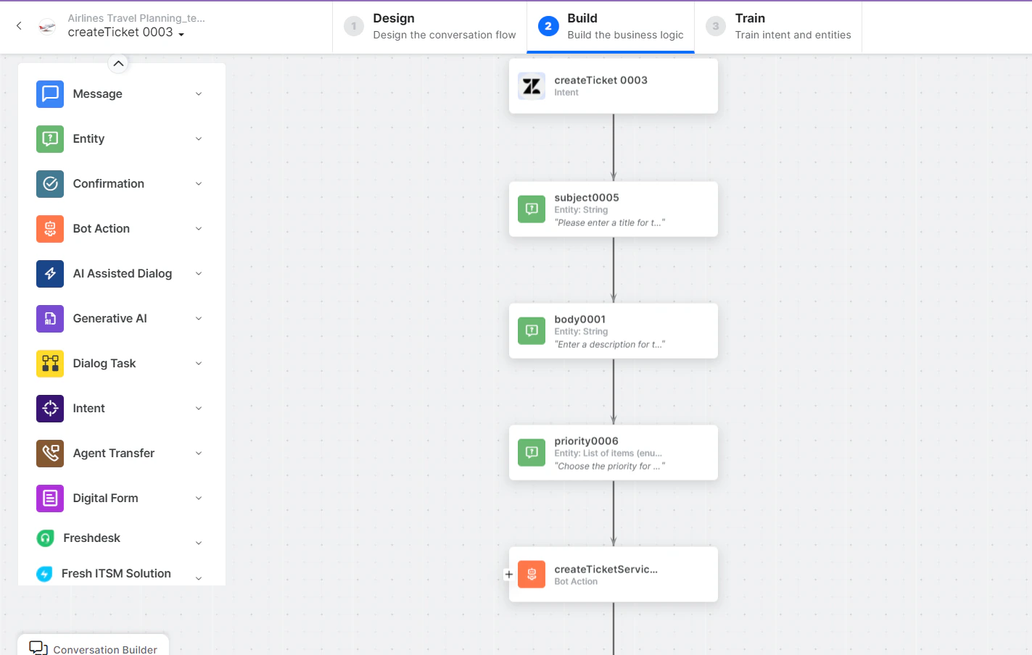Select the AI Assisted Dialog icon
Image resolution: width=1032 pixels, height=655 pixels.
(x=50, y=273)
